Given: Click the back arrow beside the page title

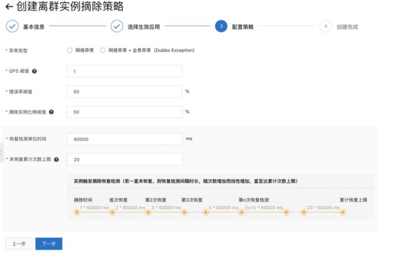Looking at the screenshot, I should [9, 7].
